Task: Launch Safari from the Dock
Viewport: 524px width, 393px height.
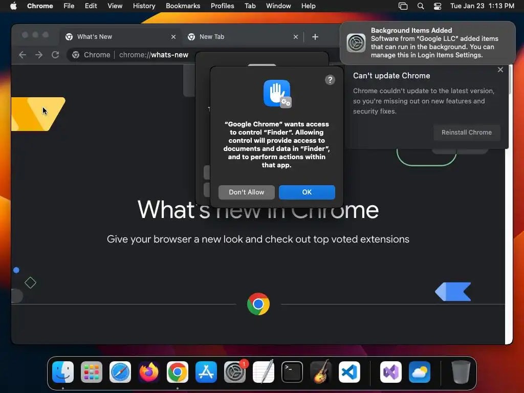Action: click(x=120, y=372)
